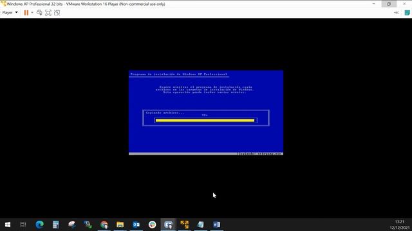The height and width of the screenshot is (231, 412).
Task: Click the 12/12/2021 date in system tray
Action: click(x=400, y=228)
